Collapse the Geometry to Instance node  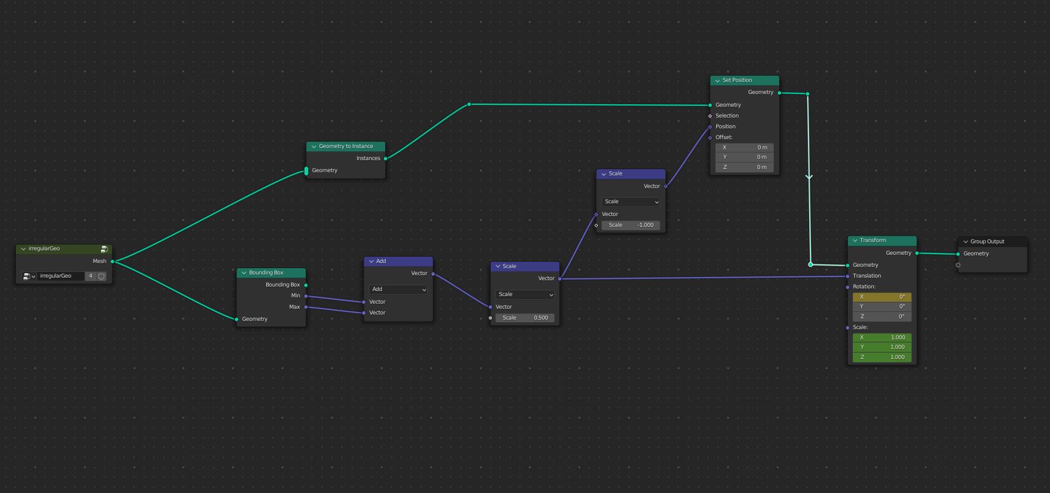pos(314,147)
